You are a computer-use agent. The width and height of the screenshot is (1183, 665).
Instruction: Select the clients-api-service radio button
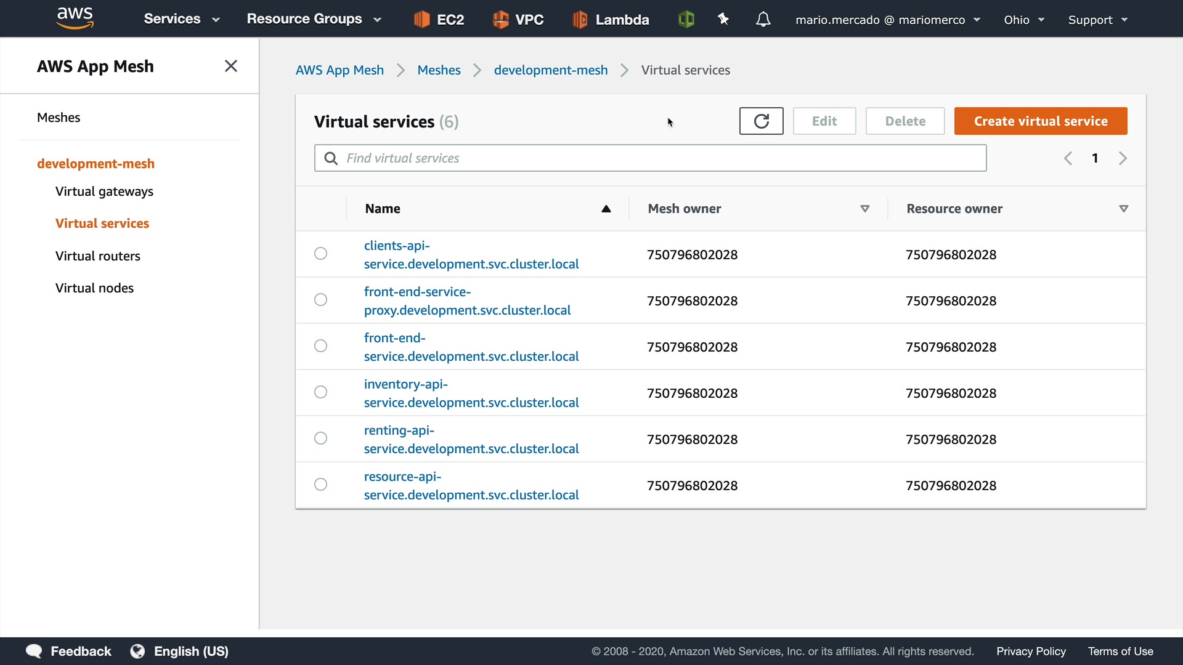[320, 254]
